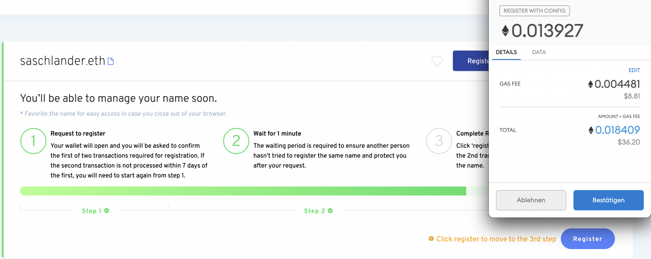Reject the transaction with Ablehnen
651x259 pixels.
531,200
